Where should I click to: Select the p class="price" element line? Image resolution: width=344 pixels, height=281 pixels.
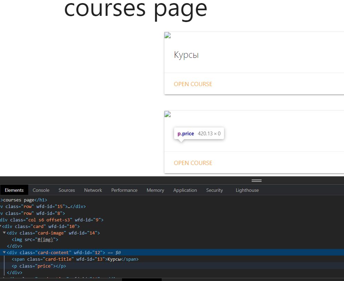(39, 266)
